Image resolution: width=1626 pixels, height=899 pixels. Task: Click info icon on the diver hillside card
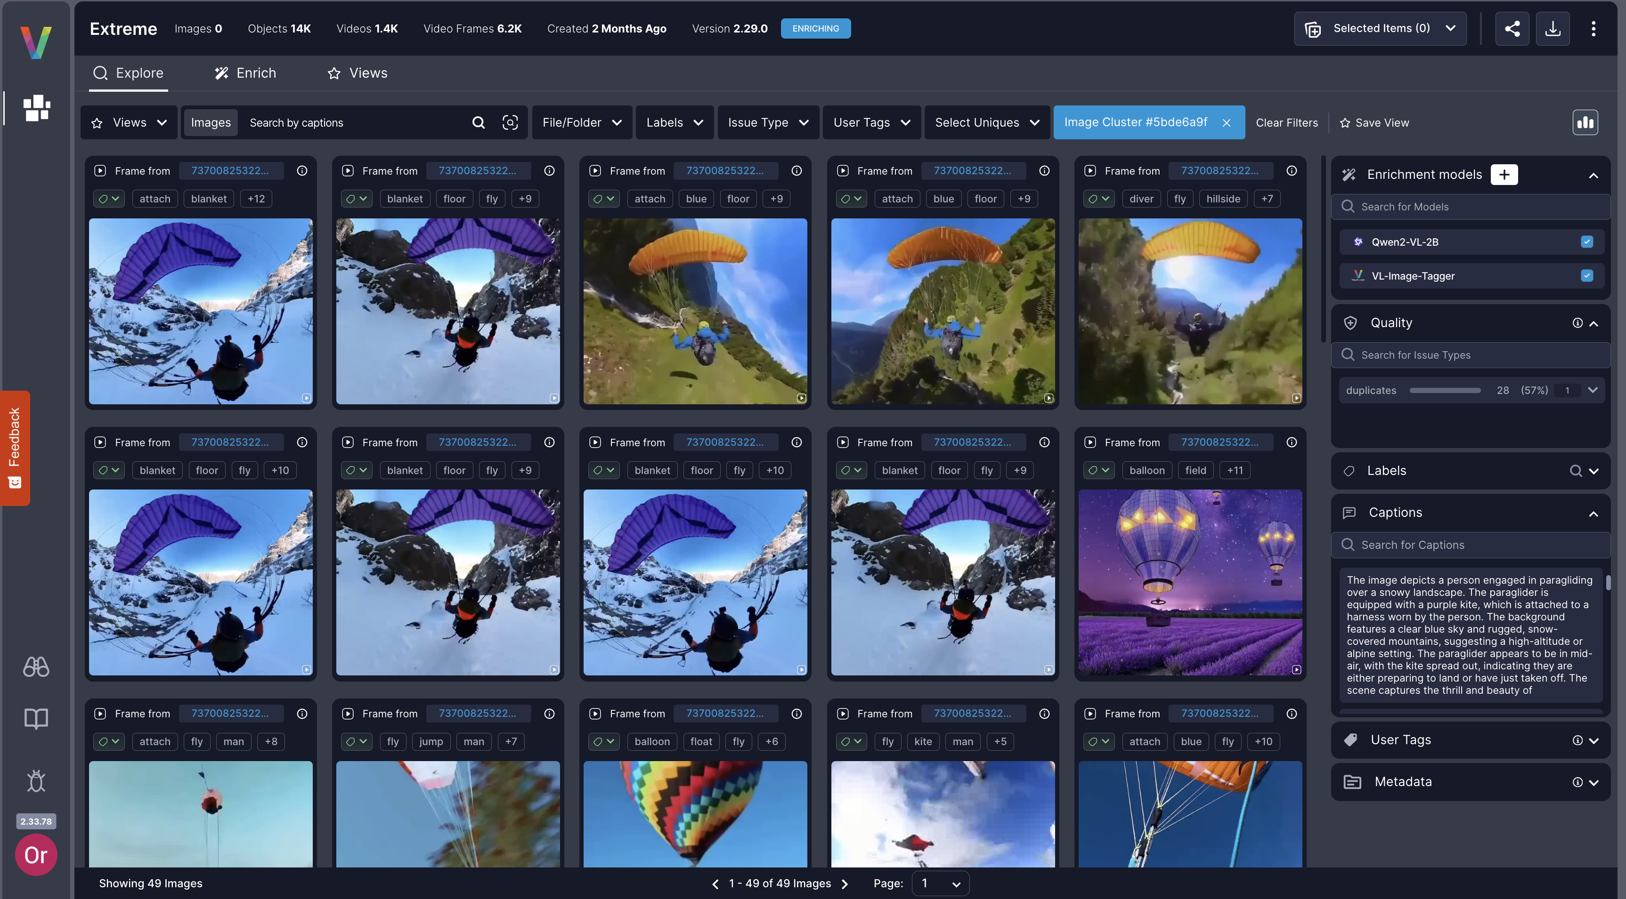(x=1292, y=170)
